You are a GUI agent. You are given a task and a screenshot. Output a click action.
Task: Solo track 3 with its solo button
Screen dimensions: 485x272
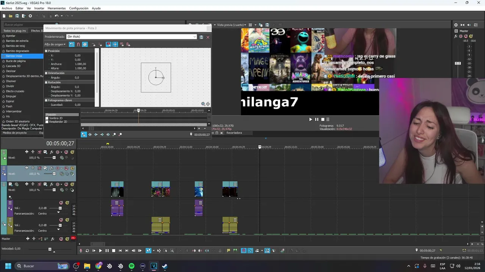72,184
